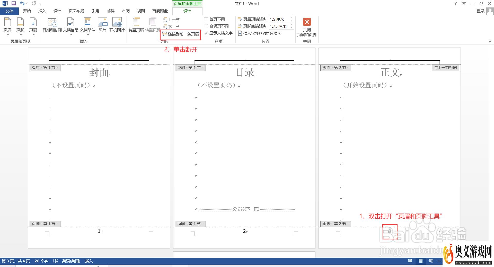Jump to Next Section (下一节)
The width and height of the screenshot is (494, 267).
click(x=171, y=27)
